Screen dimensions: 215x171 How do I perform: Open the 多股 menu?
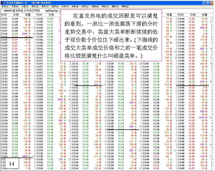tap(75, 6)
